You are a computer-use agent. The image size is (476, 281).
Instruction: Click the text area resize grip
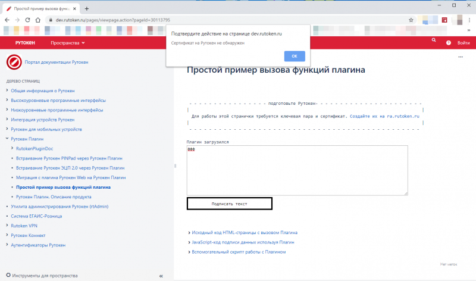pos(406,193)
